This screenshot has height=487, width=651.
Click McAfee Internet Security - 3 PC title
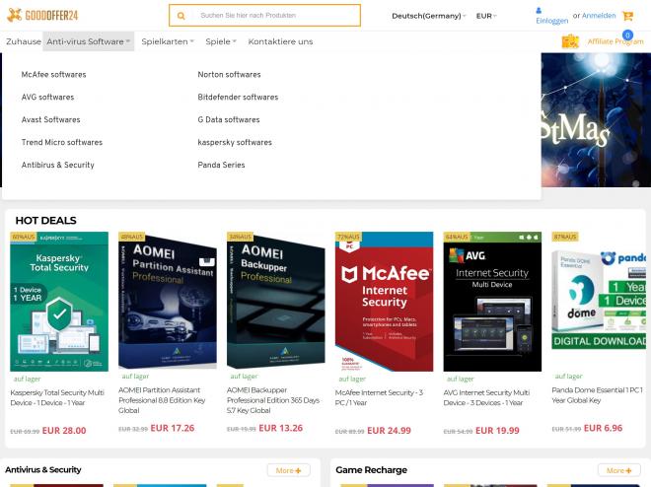(379, 398)
